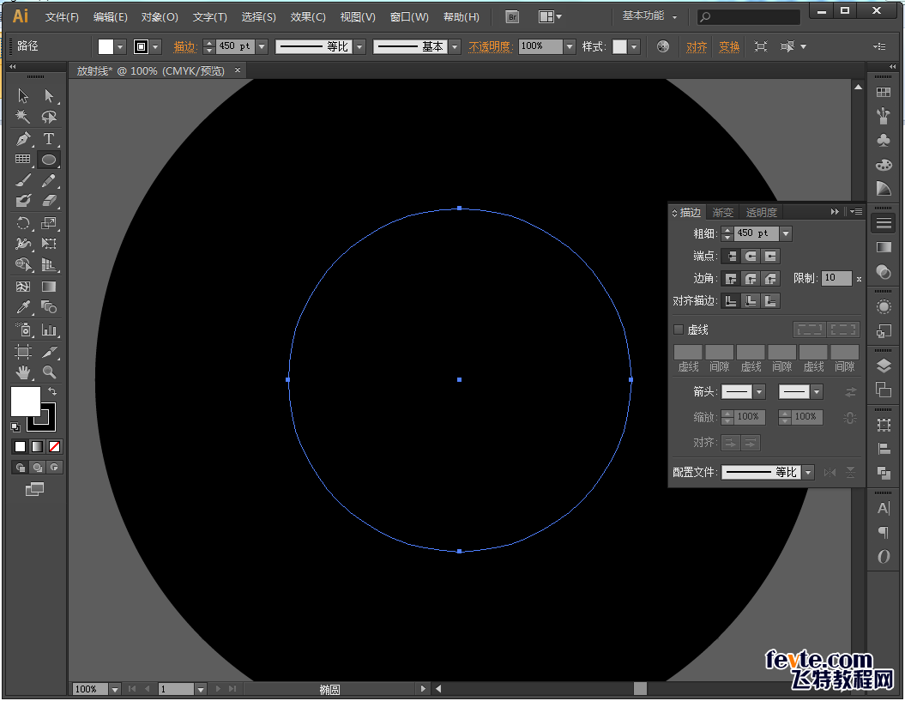The width and height of the screenshot is (905, 701).
Task: Open fill color dropdown in control bar
Action: click(x=120, y=47)
